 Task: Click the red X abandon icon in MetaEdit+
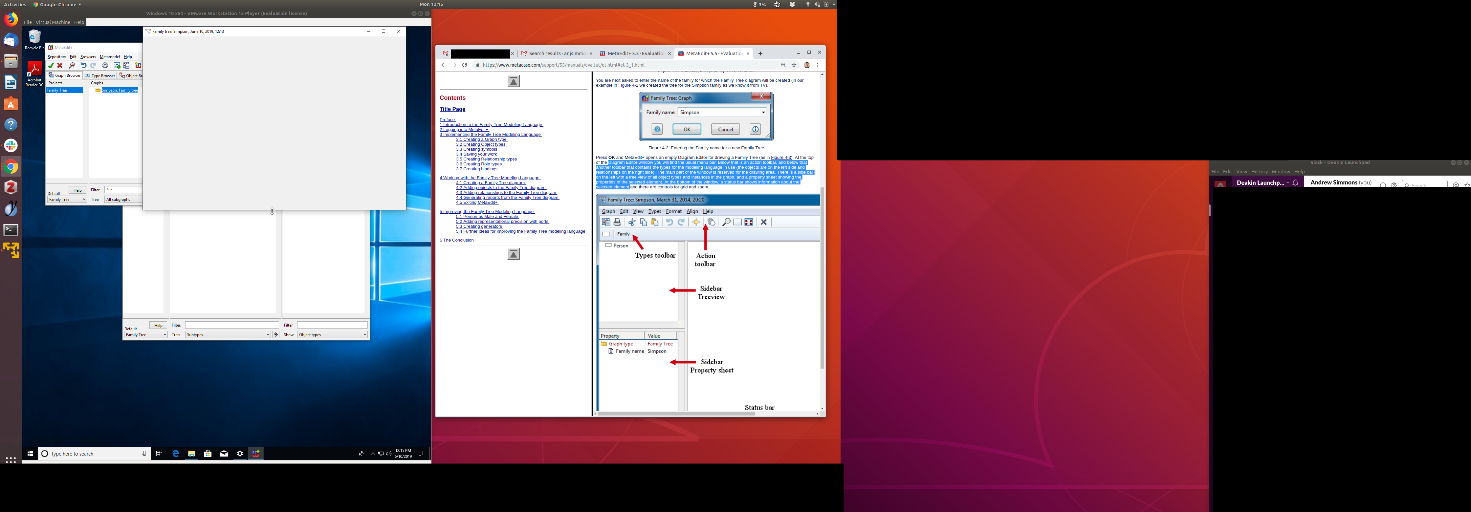[x=60, y=66]
